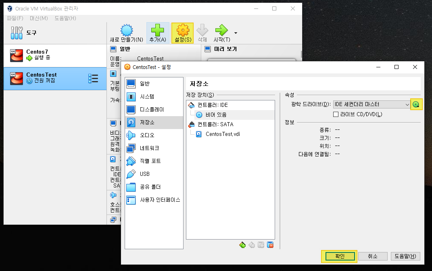Screen dimensions: 432x271
Task: Click the 디스플레이 section icon in details pane
Action: point(113,123)
